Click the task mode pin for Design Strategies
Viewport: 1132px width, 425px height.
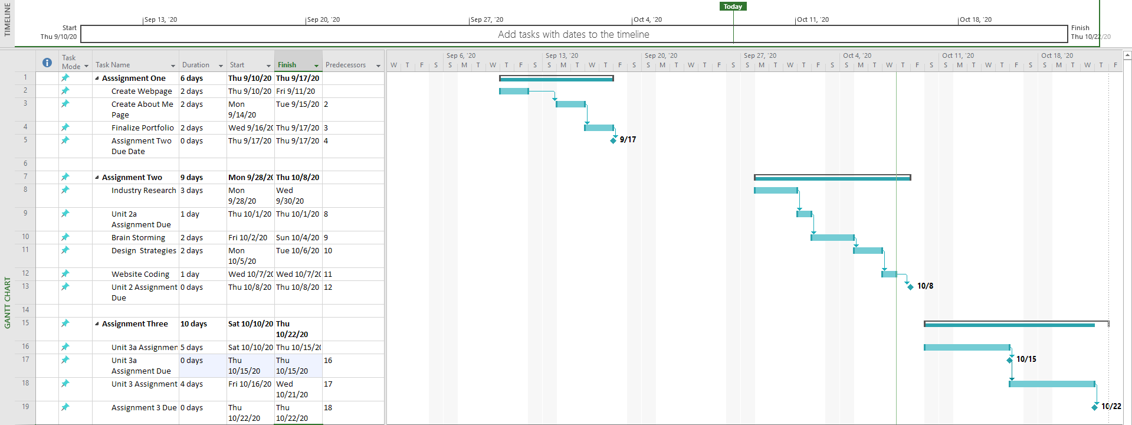[x=65, y=250]
